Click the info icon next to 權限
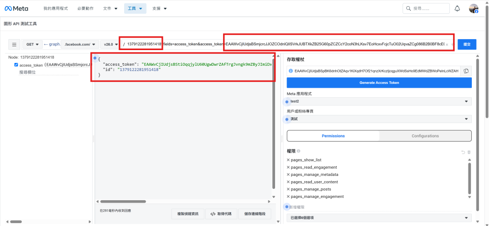This screenshot has height=226, width=489. pyautogui.click(x=298, y=151)
